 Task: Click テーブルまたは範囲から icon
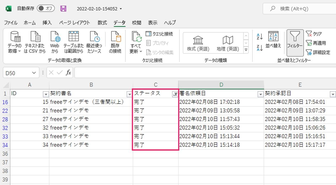pos(73,42)
